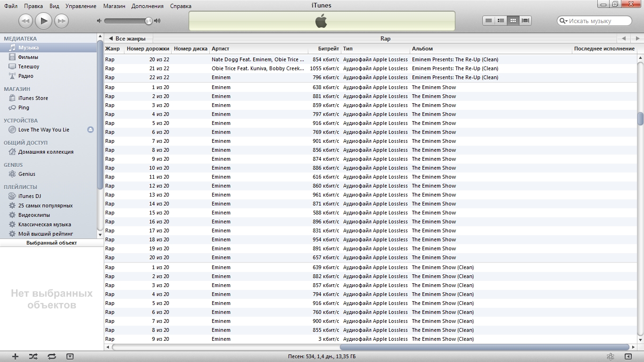Switch to grid view
This screenshot has height=362, width=644.
pos(513,21)
